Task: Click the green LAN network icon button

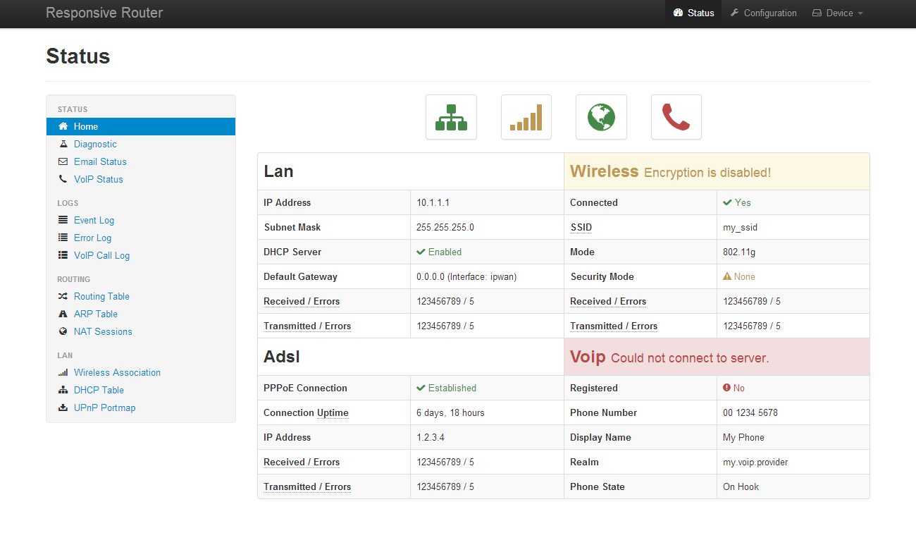Action: (451, 117)
